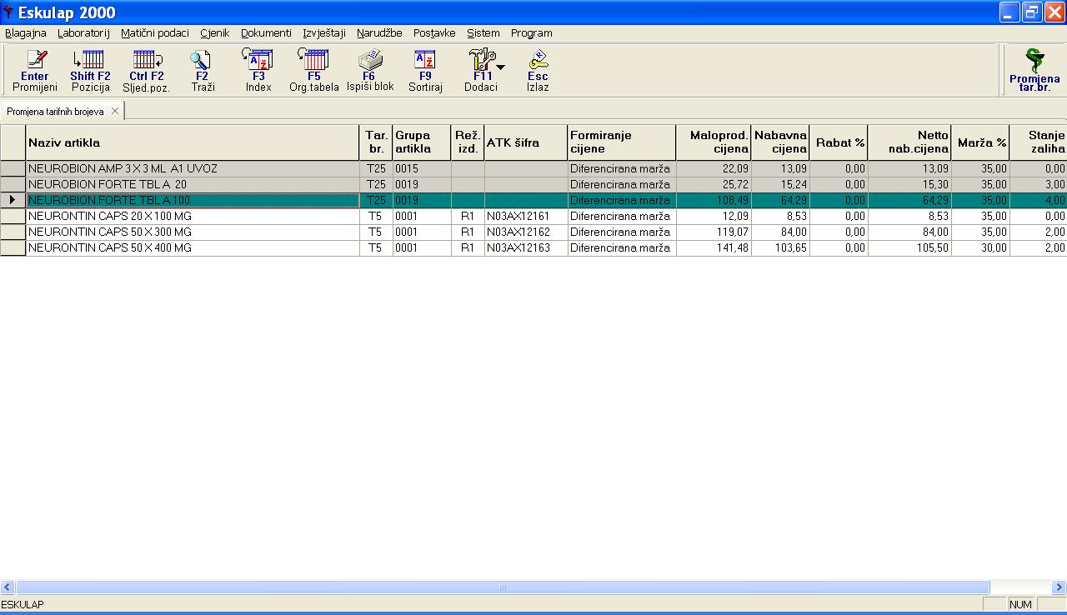The height and width of the screenshot is (615, 1067).
Task: Click the Nabavna cijena column header
Action: 780,142
